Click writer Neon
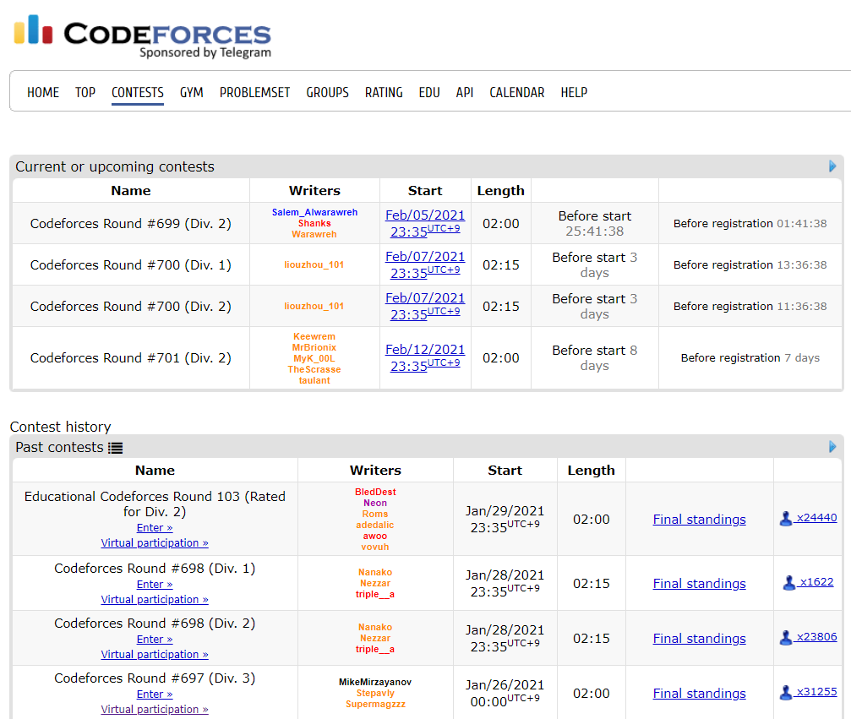Image resolution: width=851 pixels, height=719 pixels. (x=375, y=503)
